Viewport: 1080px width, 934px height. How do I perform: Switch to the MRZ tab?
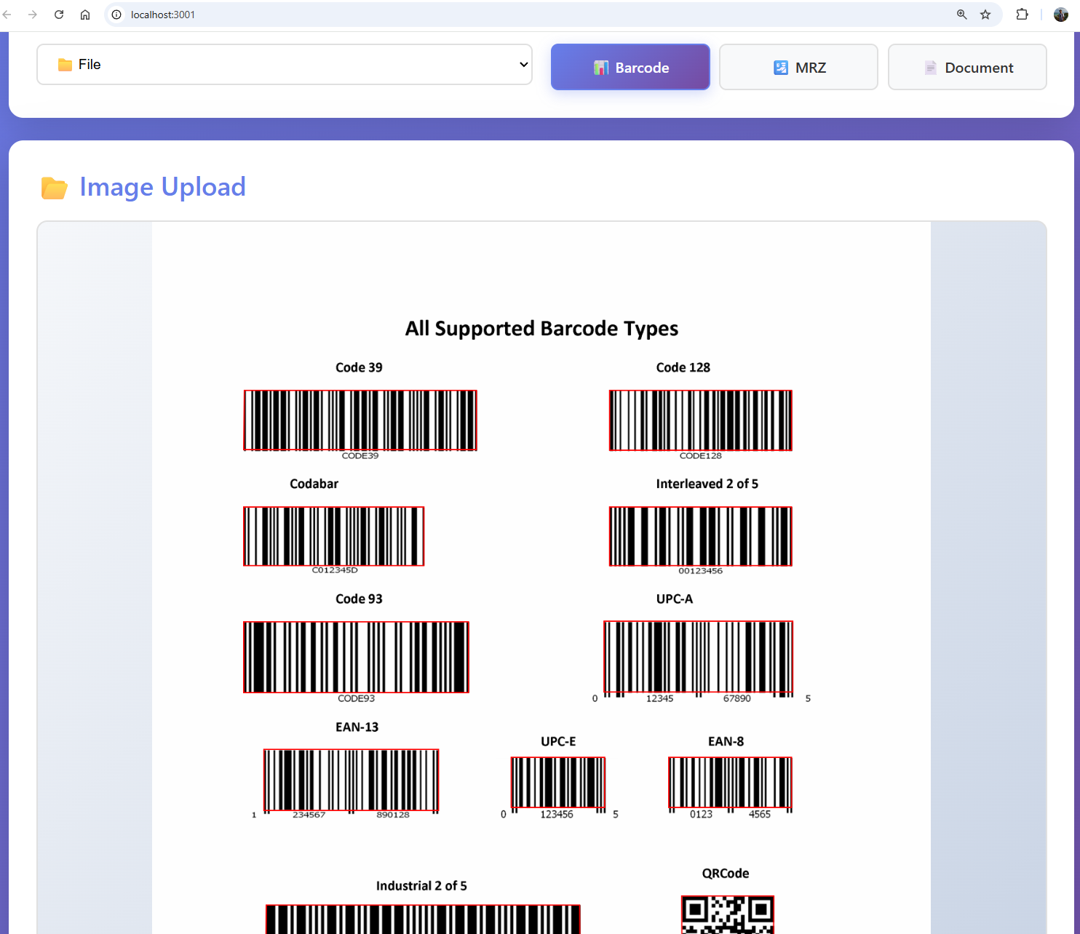tap(798, 67)
